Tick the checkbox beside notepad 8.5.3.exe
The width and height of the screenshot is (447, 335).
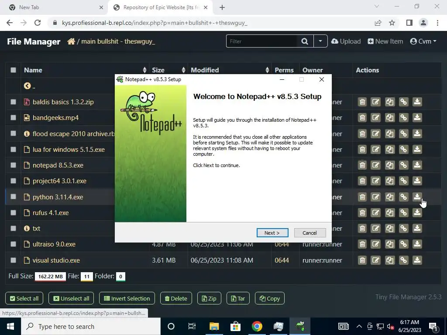(13, 165)
